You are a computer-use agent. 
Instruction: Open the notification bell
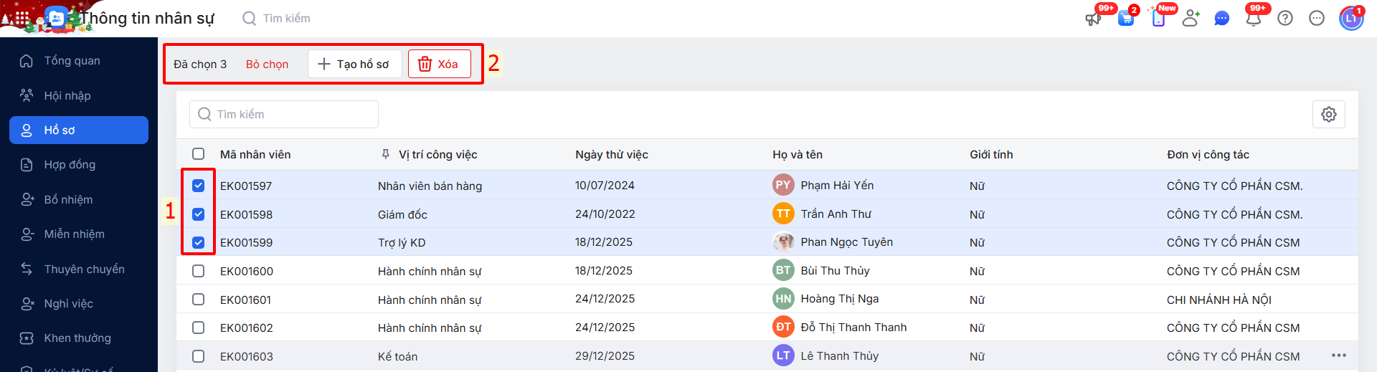point(1254,19)
